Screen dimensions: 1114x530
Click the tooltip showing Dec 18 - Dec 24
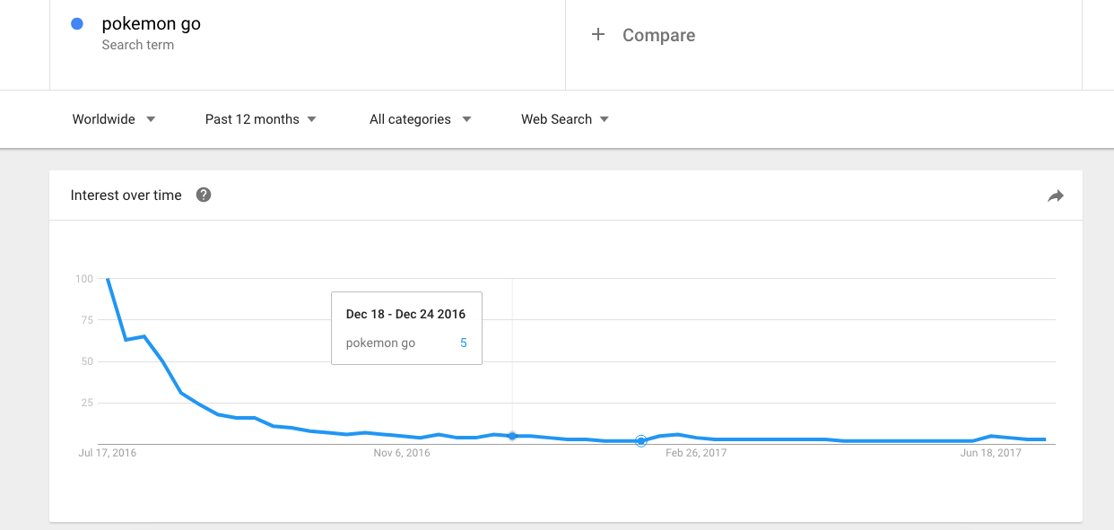pyautogui.click(x=406, y=328)
